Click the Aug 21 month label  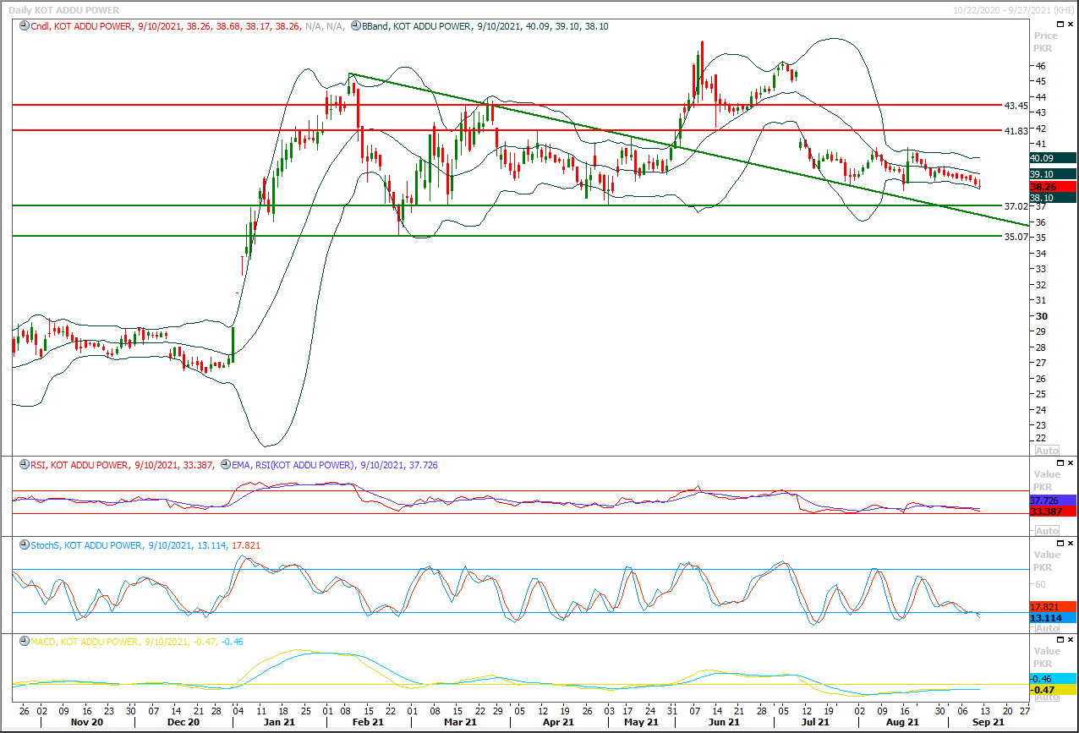pyautogui.click(x=902, y=723)
